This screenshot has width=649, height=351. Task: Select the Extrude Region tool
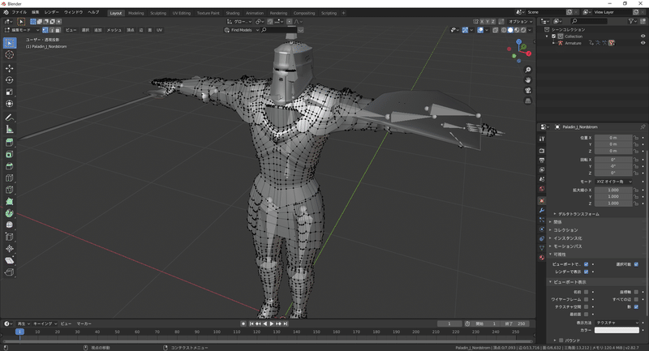pyautogui.click(x=10, y=143)
